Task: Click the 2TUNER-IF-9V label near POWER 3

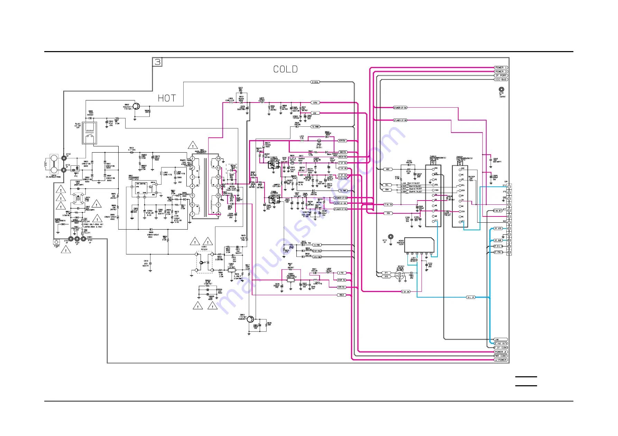Action: click(x=400, y=120)
